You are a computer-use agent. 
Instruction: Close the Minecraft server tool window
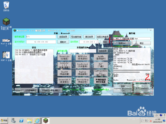pos(151,30)
